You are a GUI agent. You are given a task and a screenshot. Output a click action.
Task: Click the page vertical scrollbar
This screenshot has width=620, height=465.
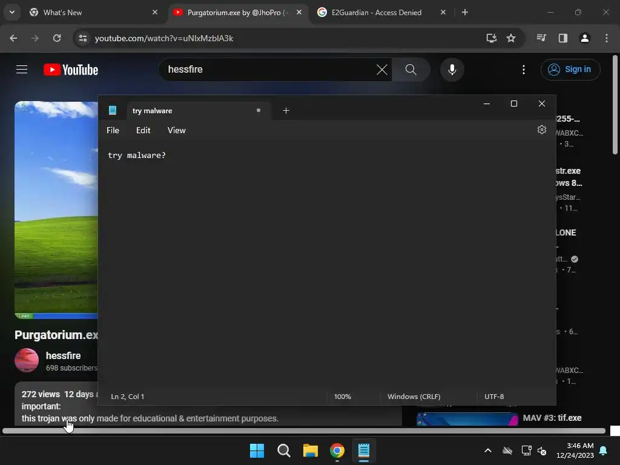[x=615, y=105]
